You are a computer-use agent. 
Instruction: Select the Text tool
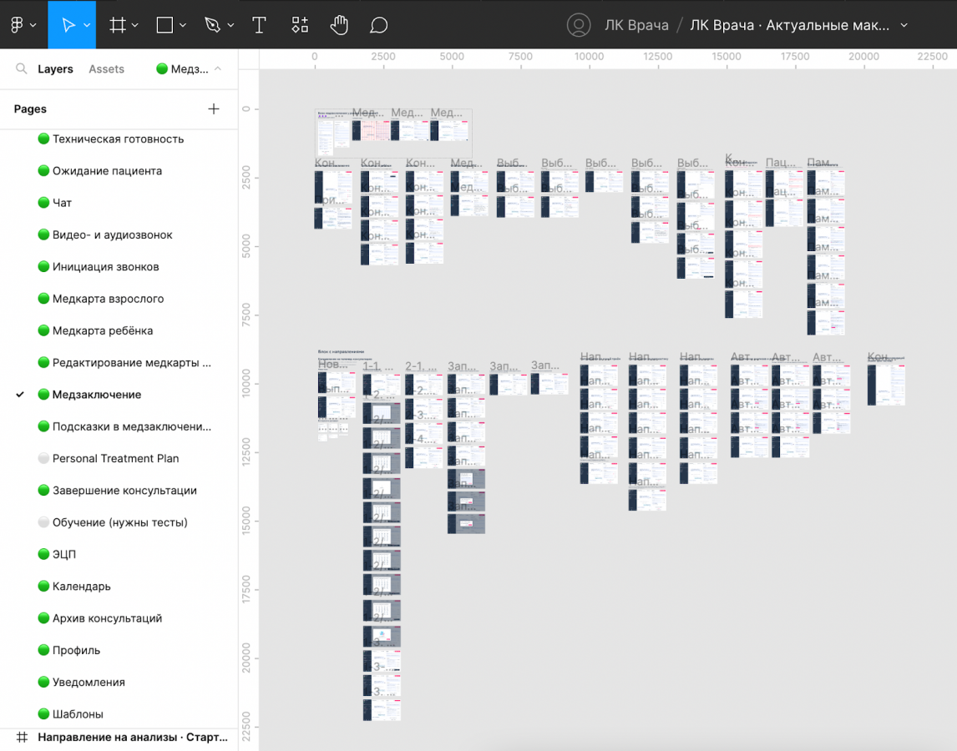[x=259, y=25]
